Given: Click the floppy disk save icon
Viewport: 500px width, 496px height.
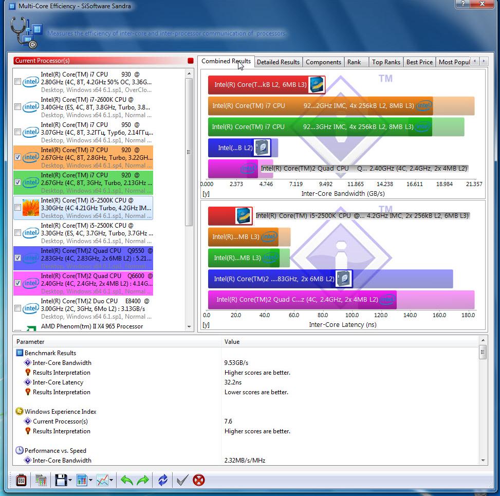Looking at the screenshot, I should pos(61,480).
